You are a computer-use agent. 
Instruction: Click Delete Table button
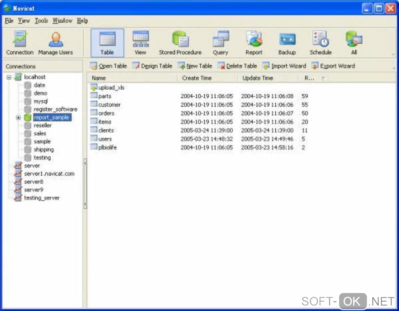(x=237, y=66)
